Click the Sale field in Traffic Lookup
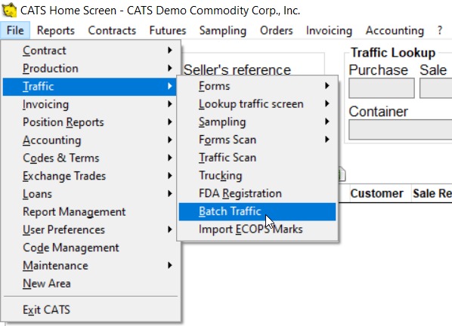This screenshot has height=326, width=452. click(x=436, y=88)
